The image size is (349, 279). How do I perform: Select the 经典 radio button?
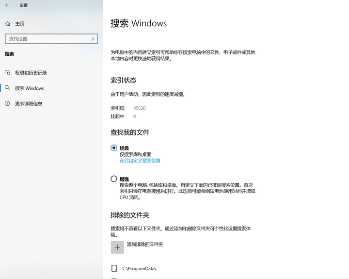[114, 148]
